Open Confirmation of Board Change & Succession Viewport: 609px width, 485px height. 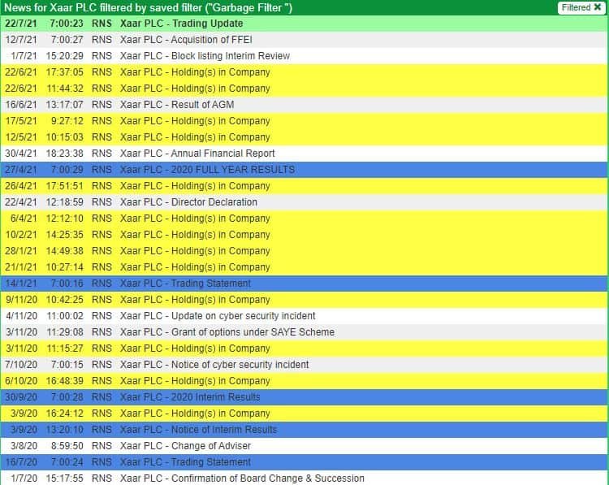304,479
